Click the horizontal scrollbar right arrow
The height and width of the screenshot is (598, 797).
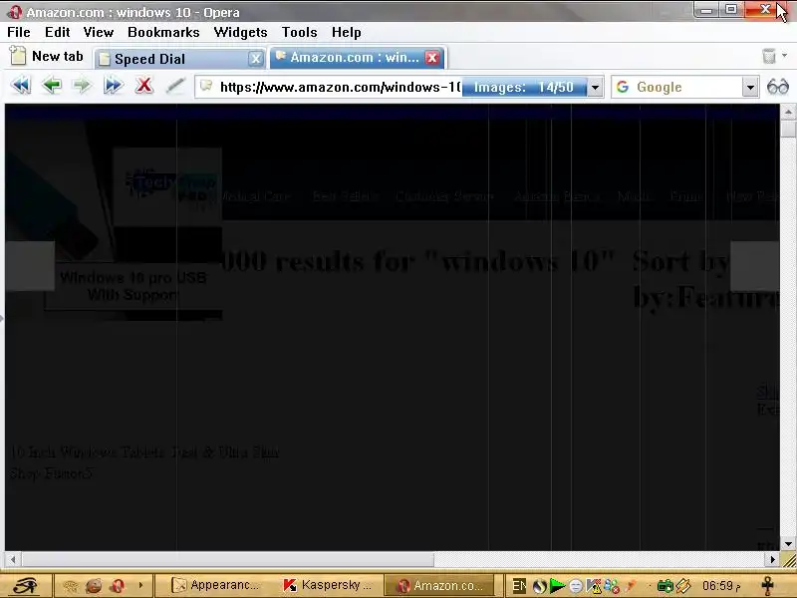773,560
